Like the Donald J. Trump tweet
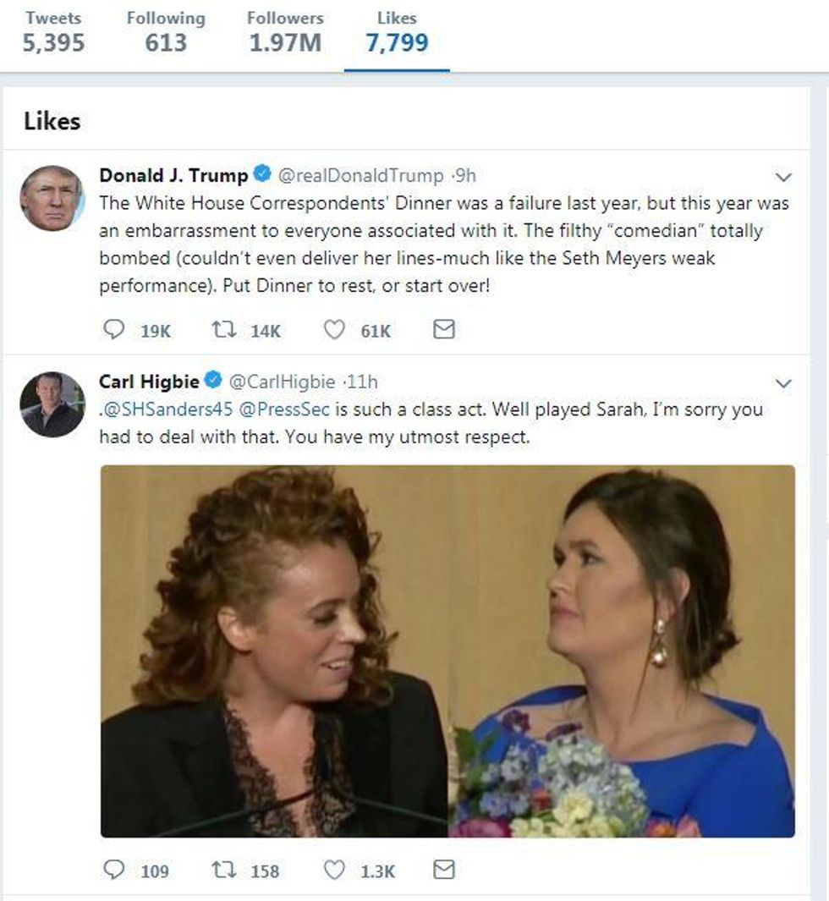 pos(335,330)
